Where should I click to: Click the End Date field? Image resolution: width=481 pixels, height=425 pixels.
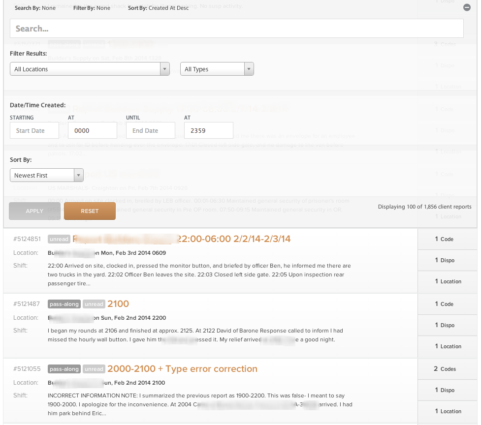point(151,130)
